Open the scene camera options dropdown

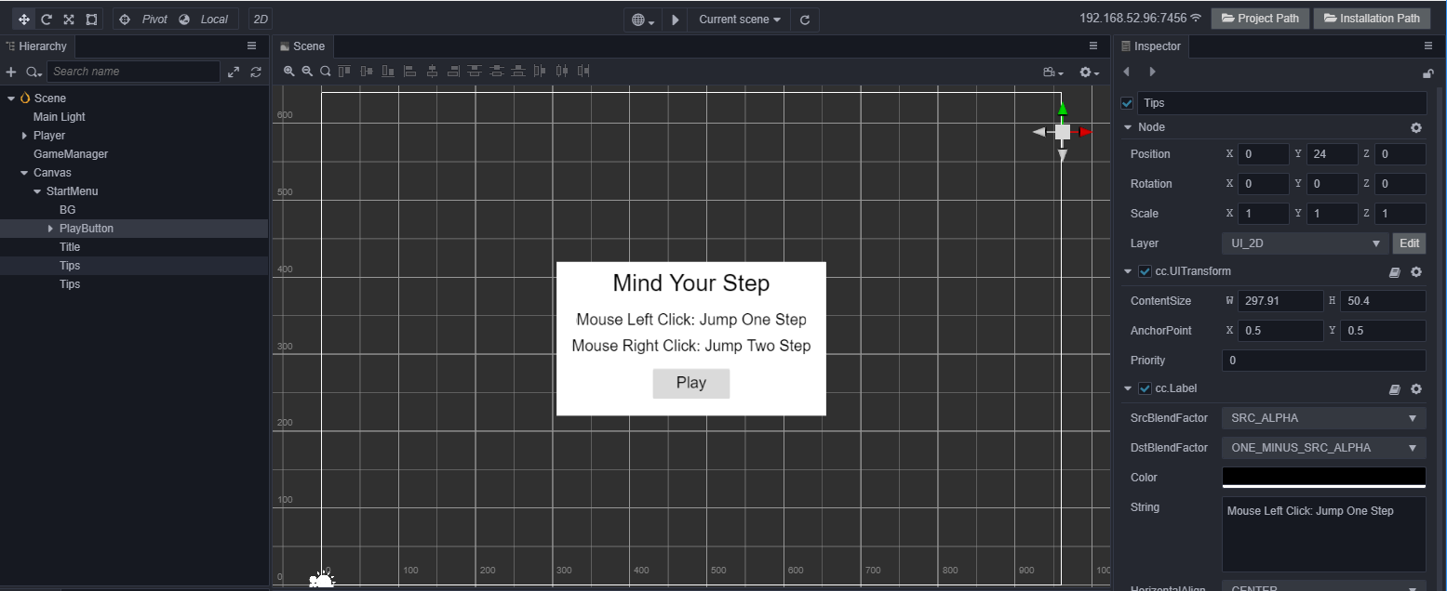coord(1053,72)
